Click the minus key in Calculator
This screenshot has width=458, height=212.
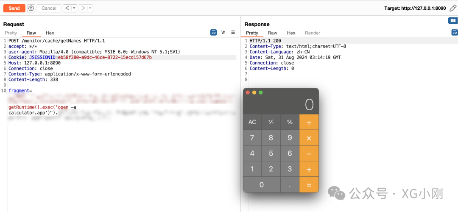click(309, 153)
